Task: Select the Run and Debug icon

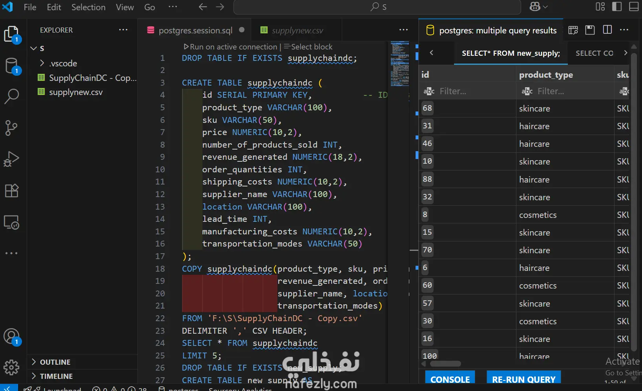Action: [11, 159]
